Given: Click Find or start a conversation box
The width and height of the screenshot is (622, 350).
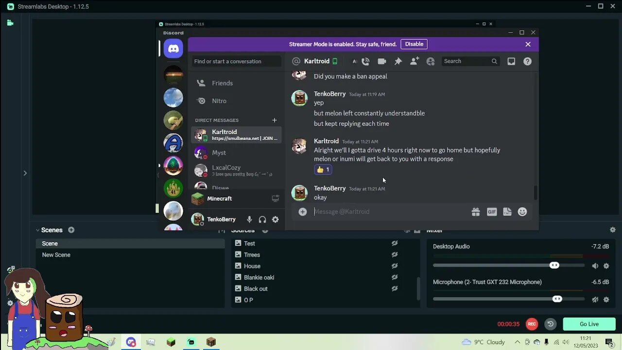Looking at the screenshot, I should click(x=236, y=61).
